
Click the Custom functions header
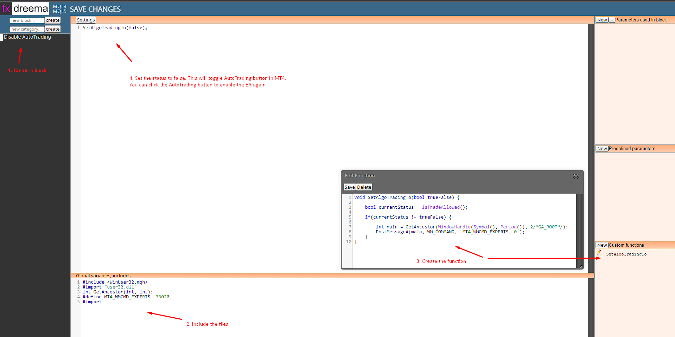(626, 245)
